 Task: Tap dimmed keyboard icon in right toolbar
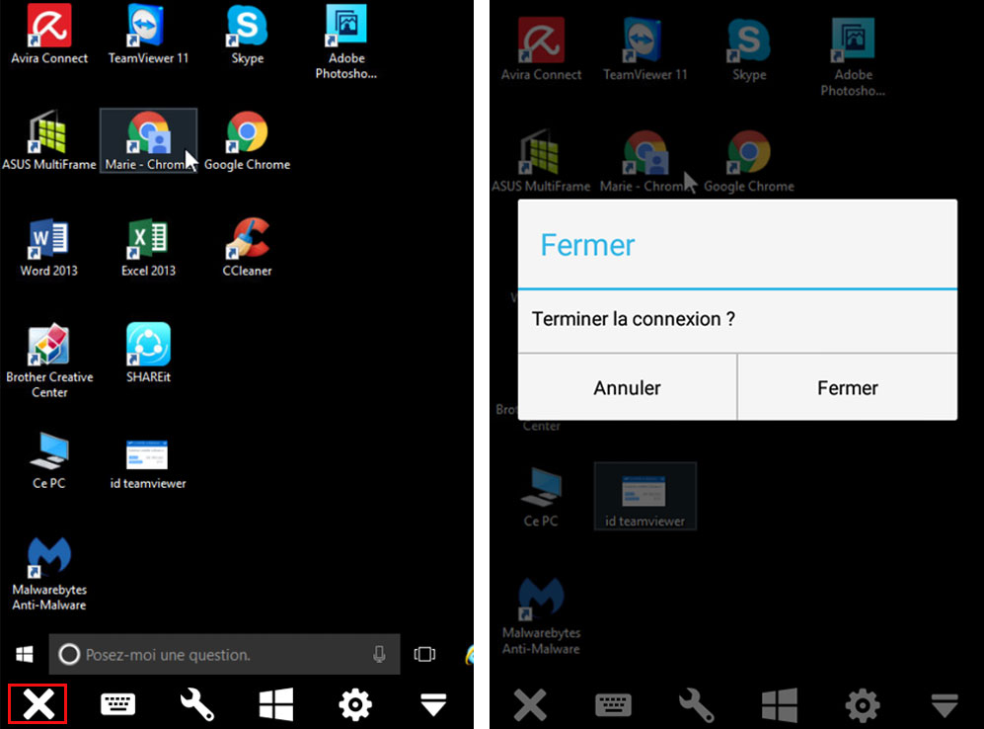(613, 704)
